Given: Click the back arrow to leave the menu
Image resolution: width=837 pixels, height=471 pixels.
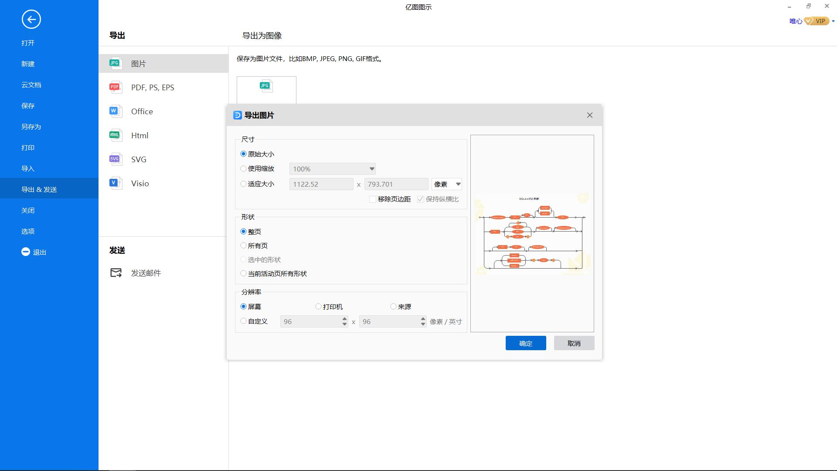Looking at the screenshot, I should [31, 20].
